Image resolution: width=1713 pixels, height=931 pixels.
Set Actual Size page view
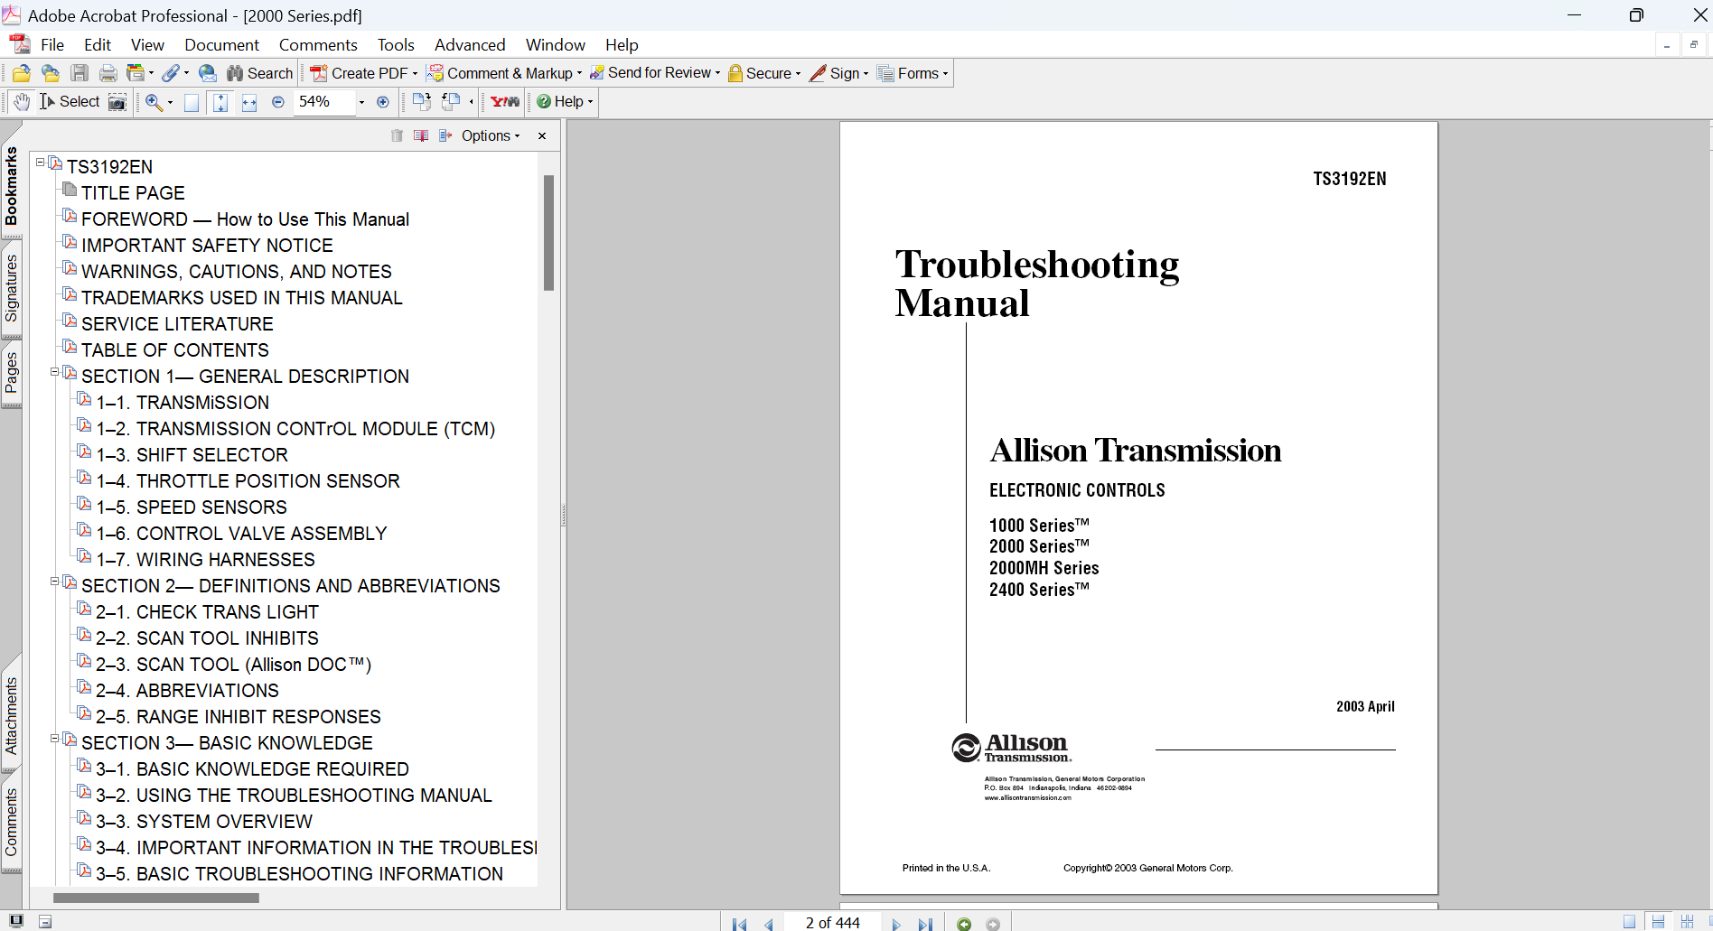coord(192,102)
